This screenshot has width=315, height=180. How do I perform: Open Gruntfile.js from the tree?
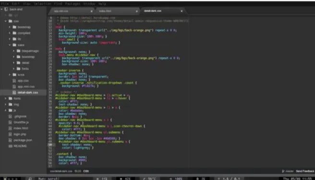(x=21, y=122)
